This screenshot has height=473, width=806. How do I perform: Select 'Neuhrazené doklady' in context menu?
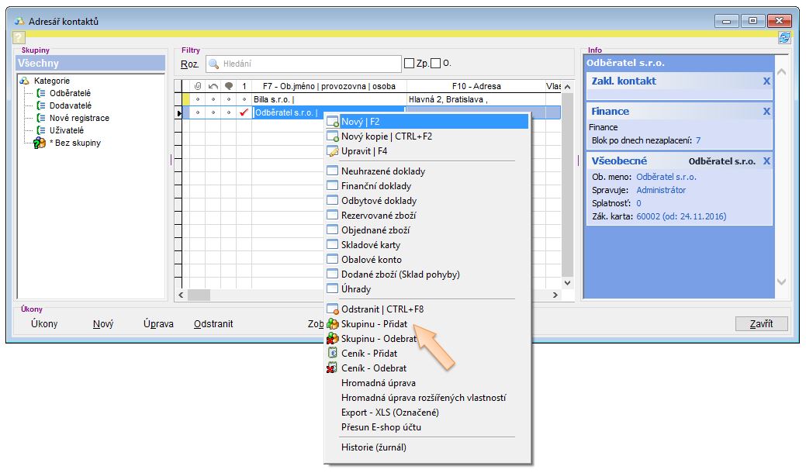383,171
